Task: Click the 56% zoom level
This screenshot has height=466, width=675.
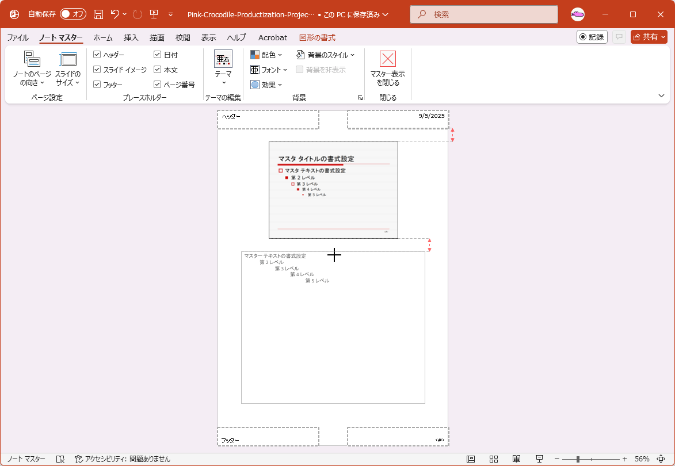Action: click(642, 459)
